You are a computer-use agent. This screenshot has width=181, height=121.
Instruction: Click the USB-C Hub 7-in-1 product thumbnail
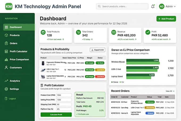43,70
